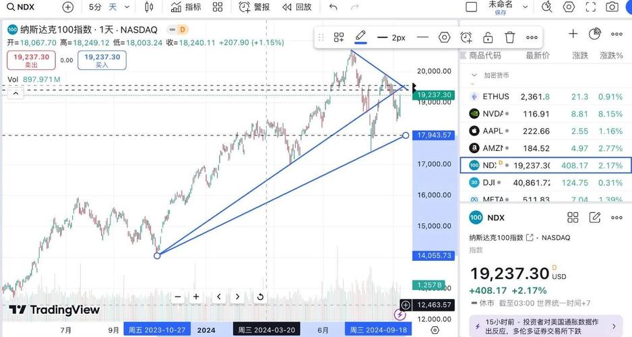
Task: Add a symbol to compare with plus circle
Action: 67,7
